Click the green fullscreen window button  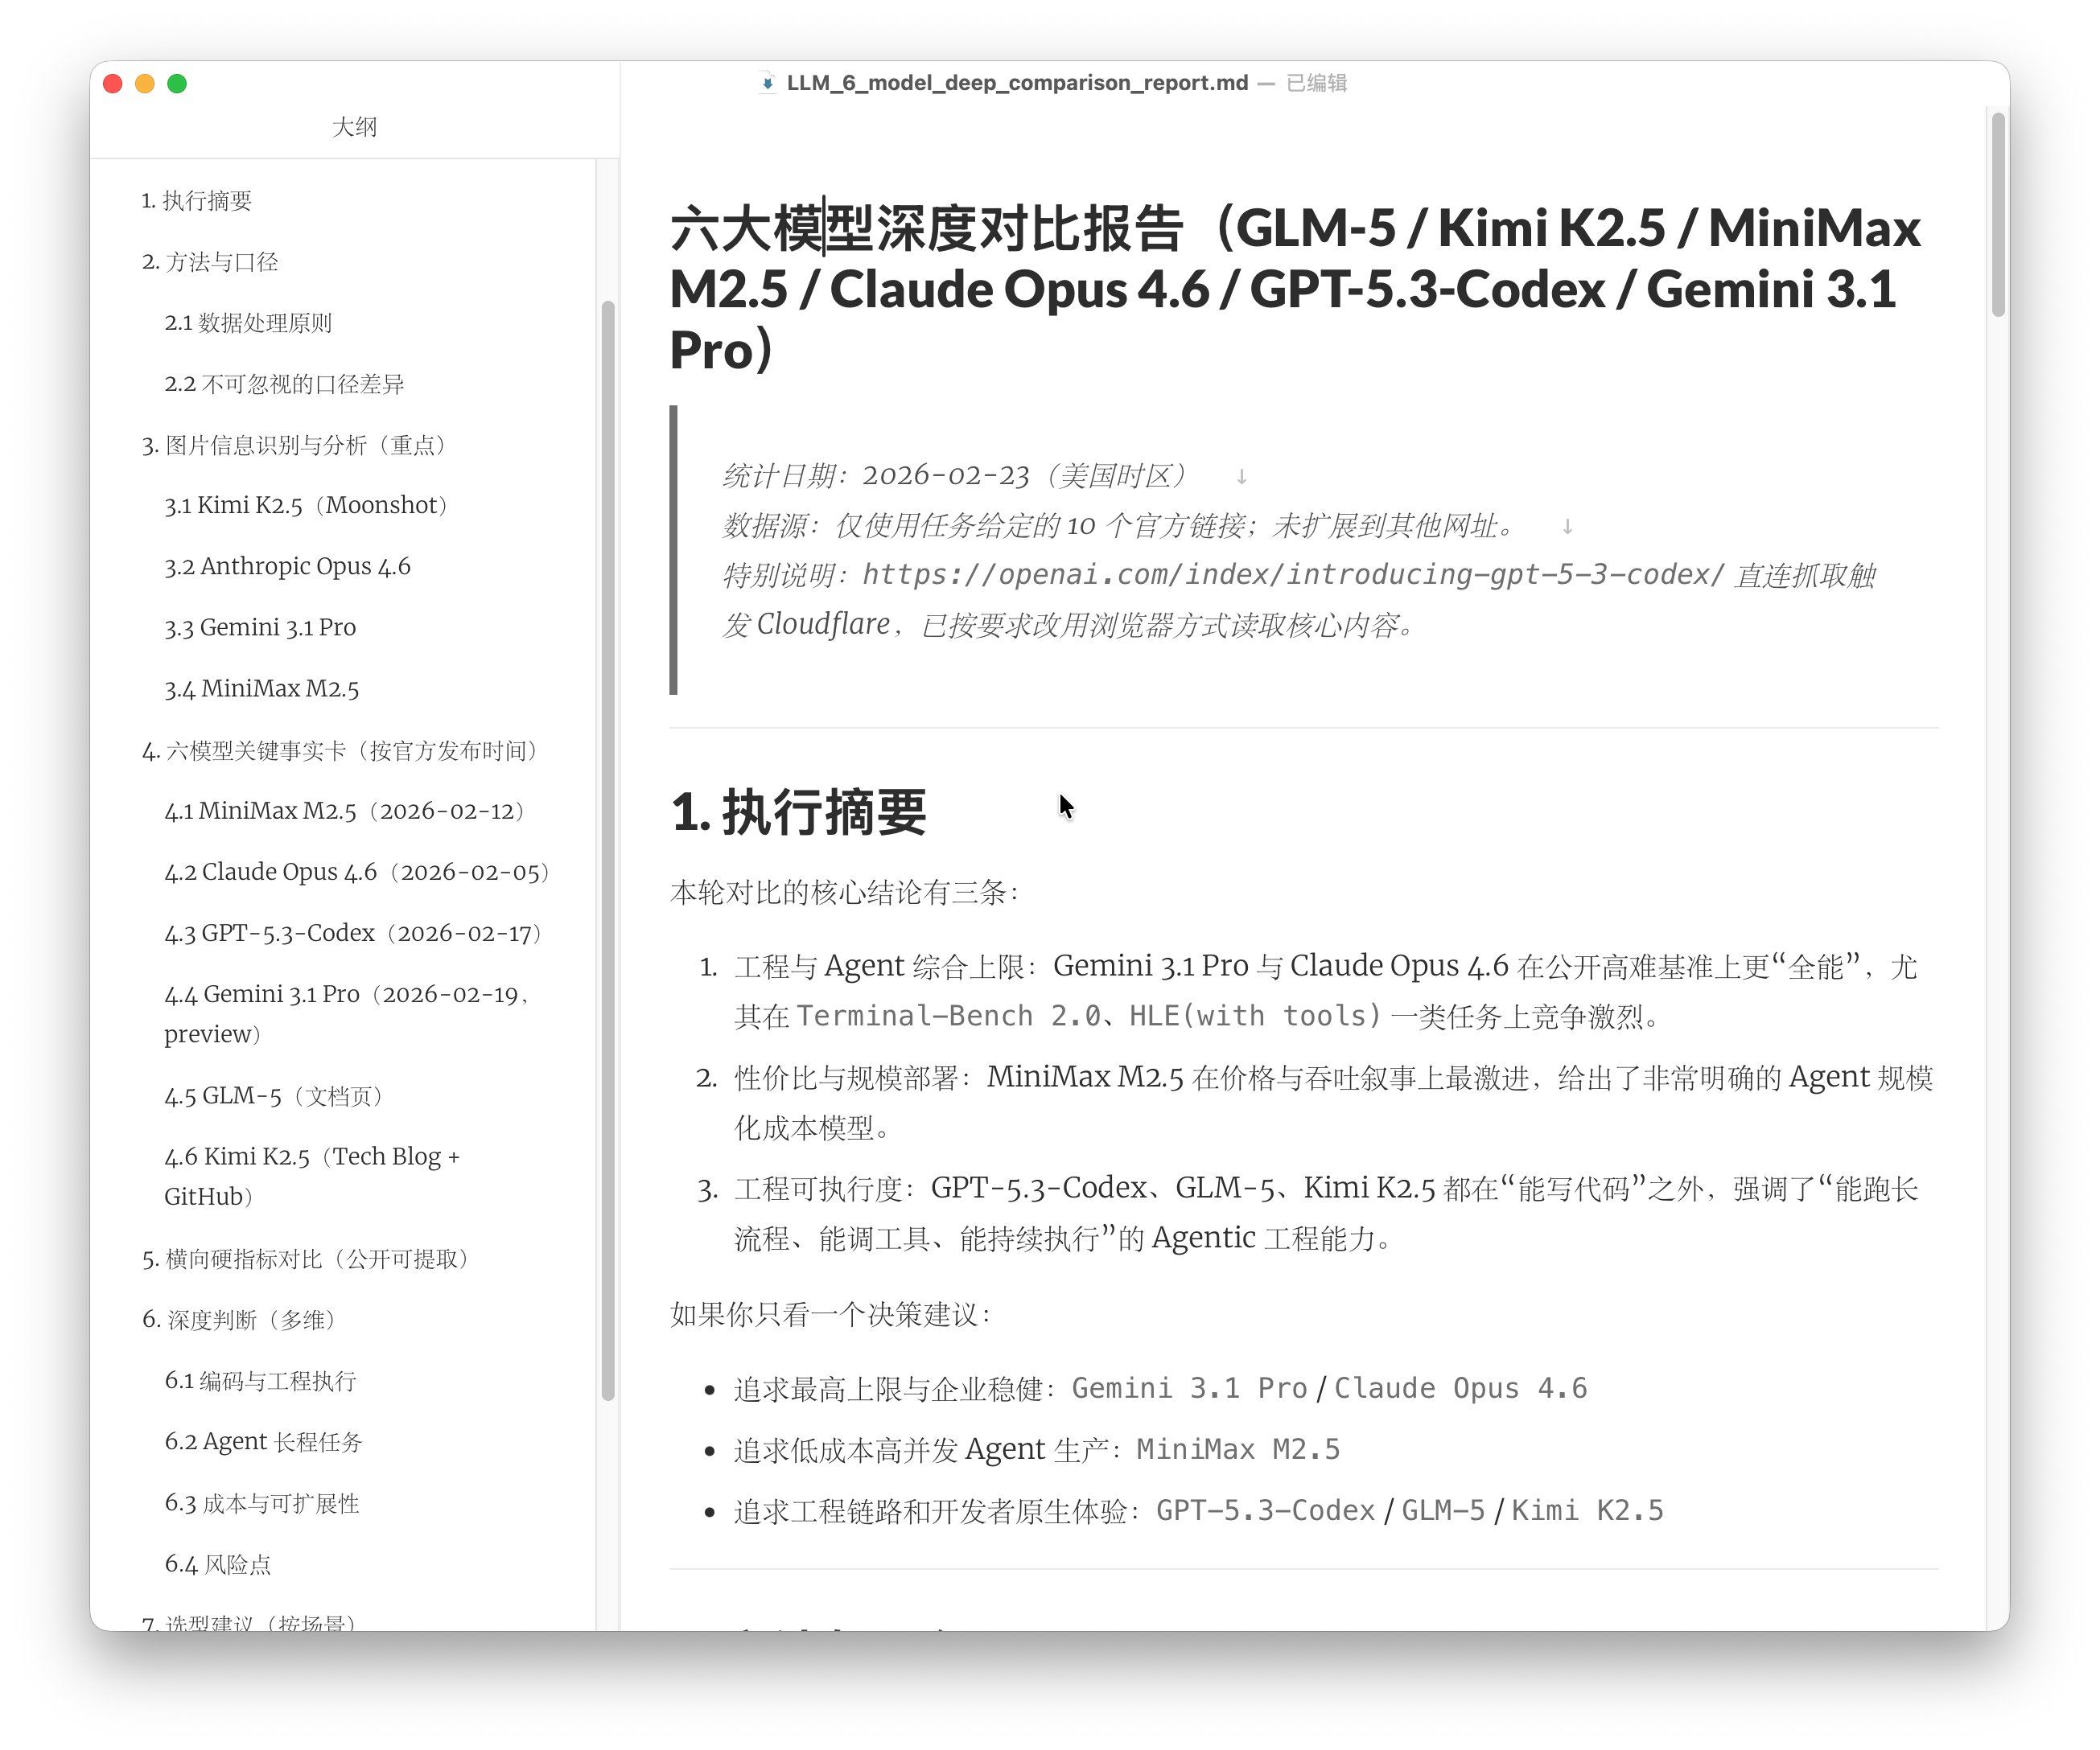coord(177,84)
